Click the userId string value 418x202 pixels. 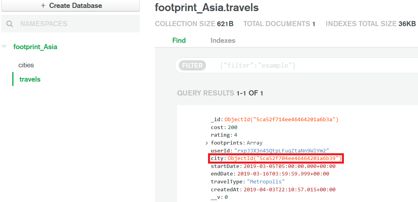[282, 151]
